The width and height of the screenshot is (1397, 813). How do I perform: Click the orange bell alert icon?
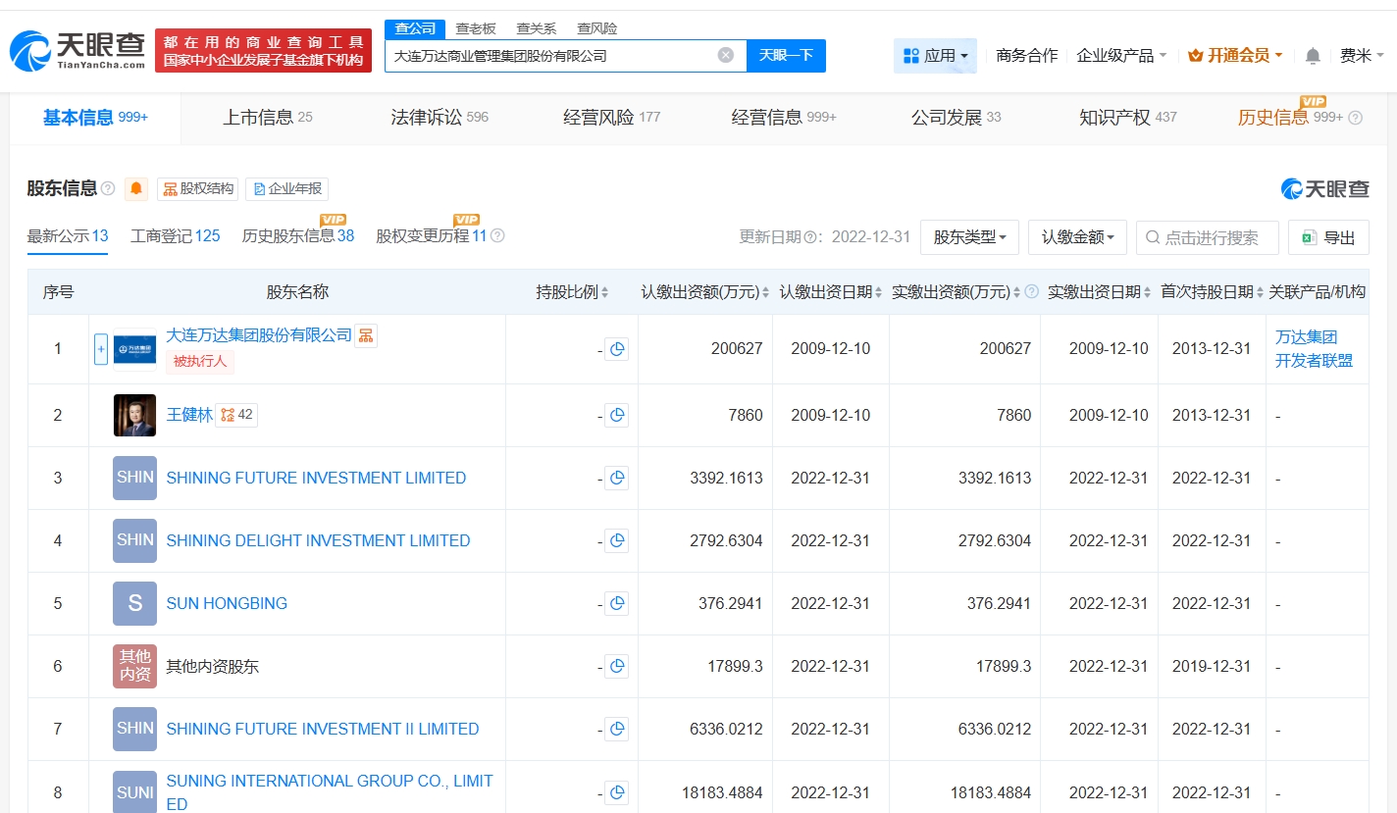pyautogui.click(x=136, y=188)
